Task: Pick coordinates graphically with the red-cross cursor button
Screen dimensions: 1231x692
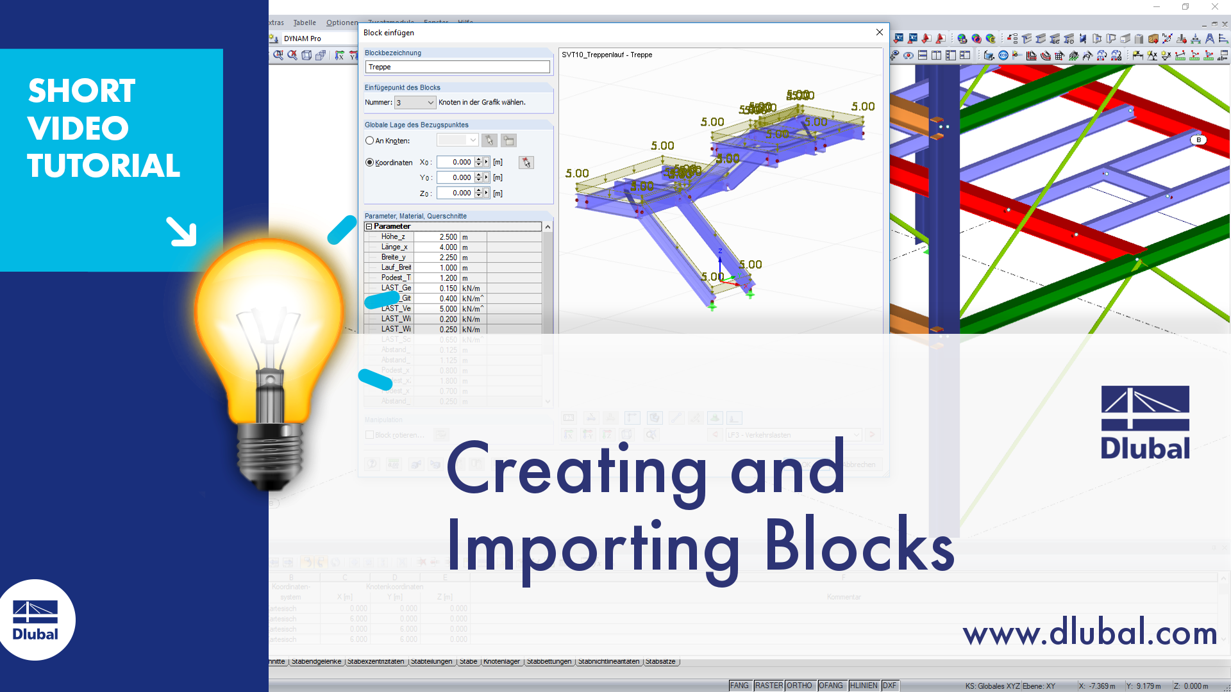Action: pos(526,163)
